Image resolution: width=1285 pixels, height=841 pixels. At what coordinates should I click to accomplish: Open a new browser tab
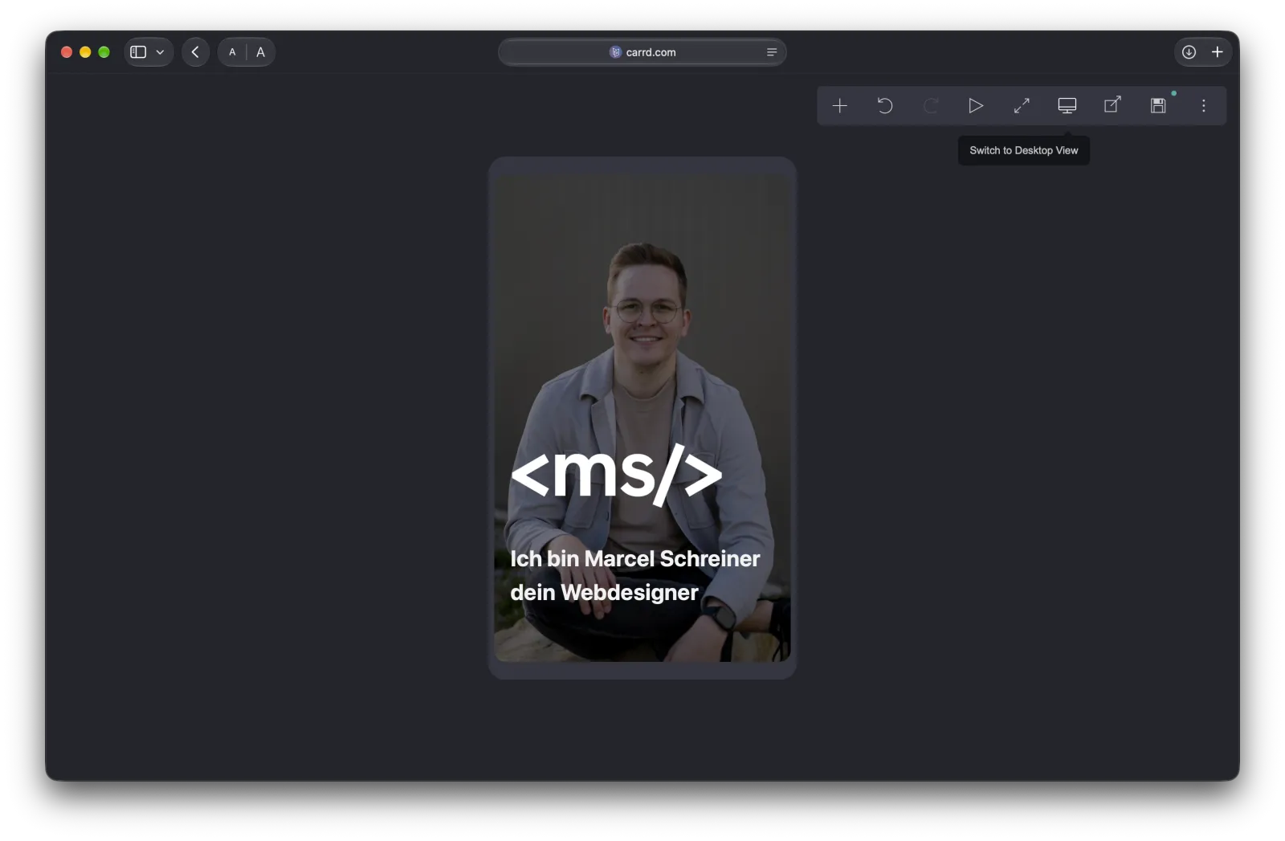(1218, 52)
